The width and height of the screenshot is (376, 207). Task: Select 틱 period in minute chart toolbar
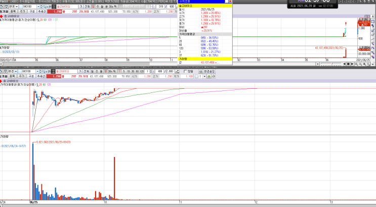pos(115,71)
